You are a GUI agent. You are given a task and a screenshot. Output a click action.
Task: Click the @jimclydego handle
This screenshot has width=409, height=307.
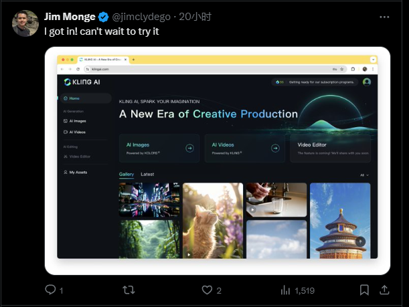[x=142, y=16]
